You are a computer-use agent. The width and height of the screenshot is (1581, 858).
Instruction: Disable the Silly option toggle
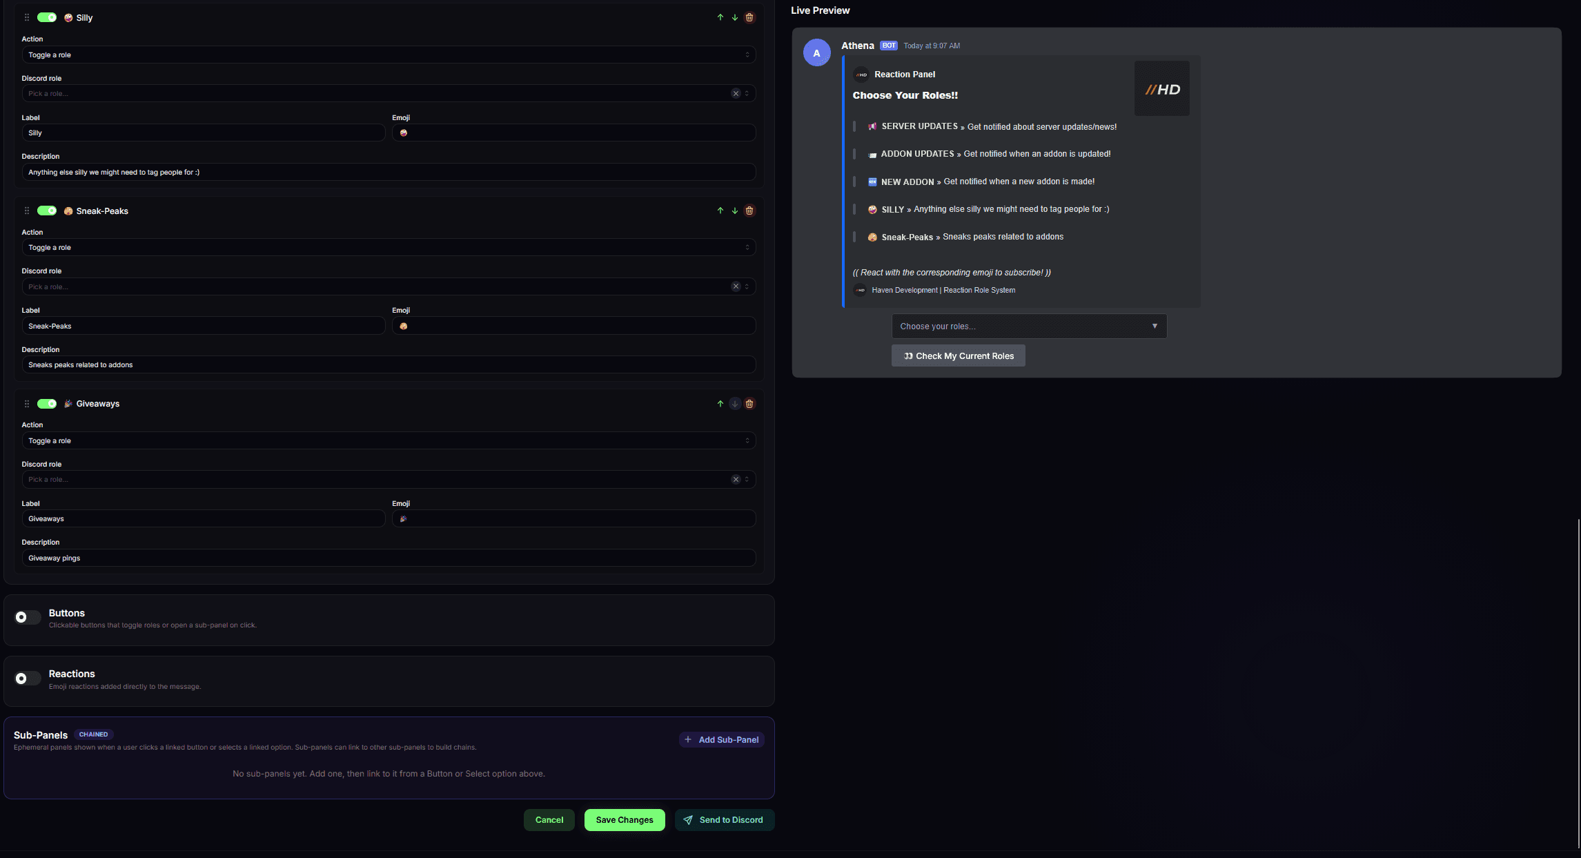47,17
